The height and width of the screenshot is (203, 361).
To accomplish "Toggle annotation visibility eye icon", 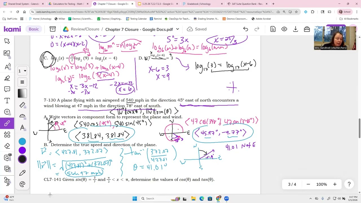I will [x=284, y=29].
